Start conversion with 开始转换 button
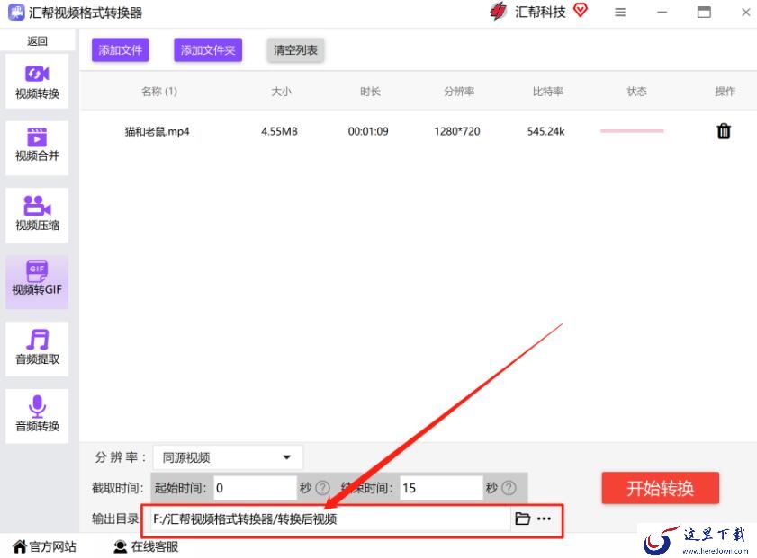757x558 pixels. coord(660,488)
